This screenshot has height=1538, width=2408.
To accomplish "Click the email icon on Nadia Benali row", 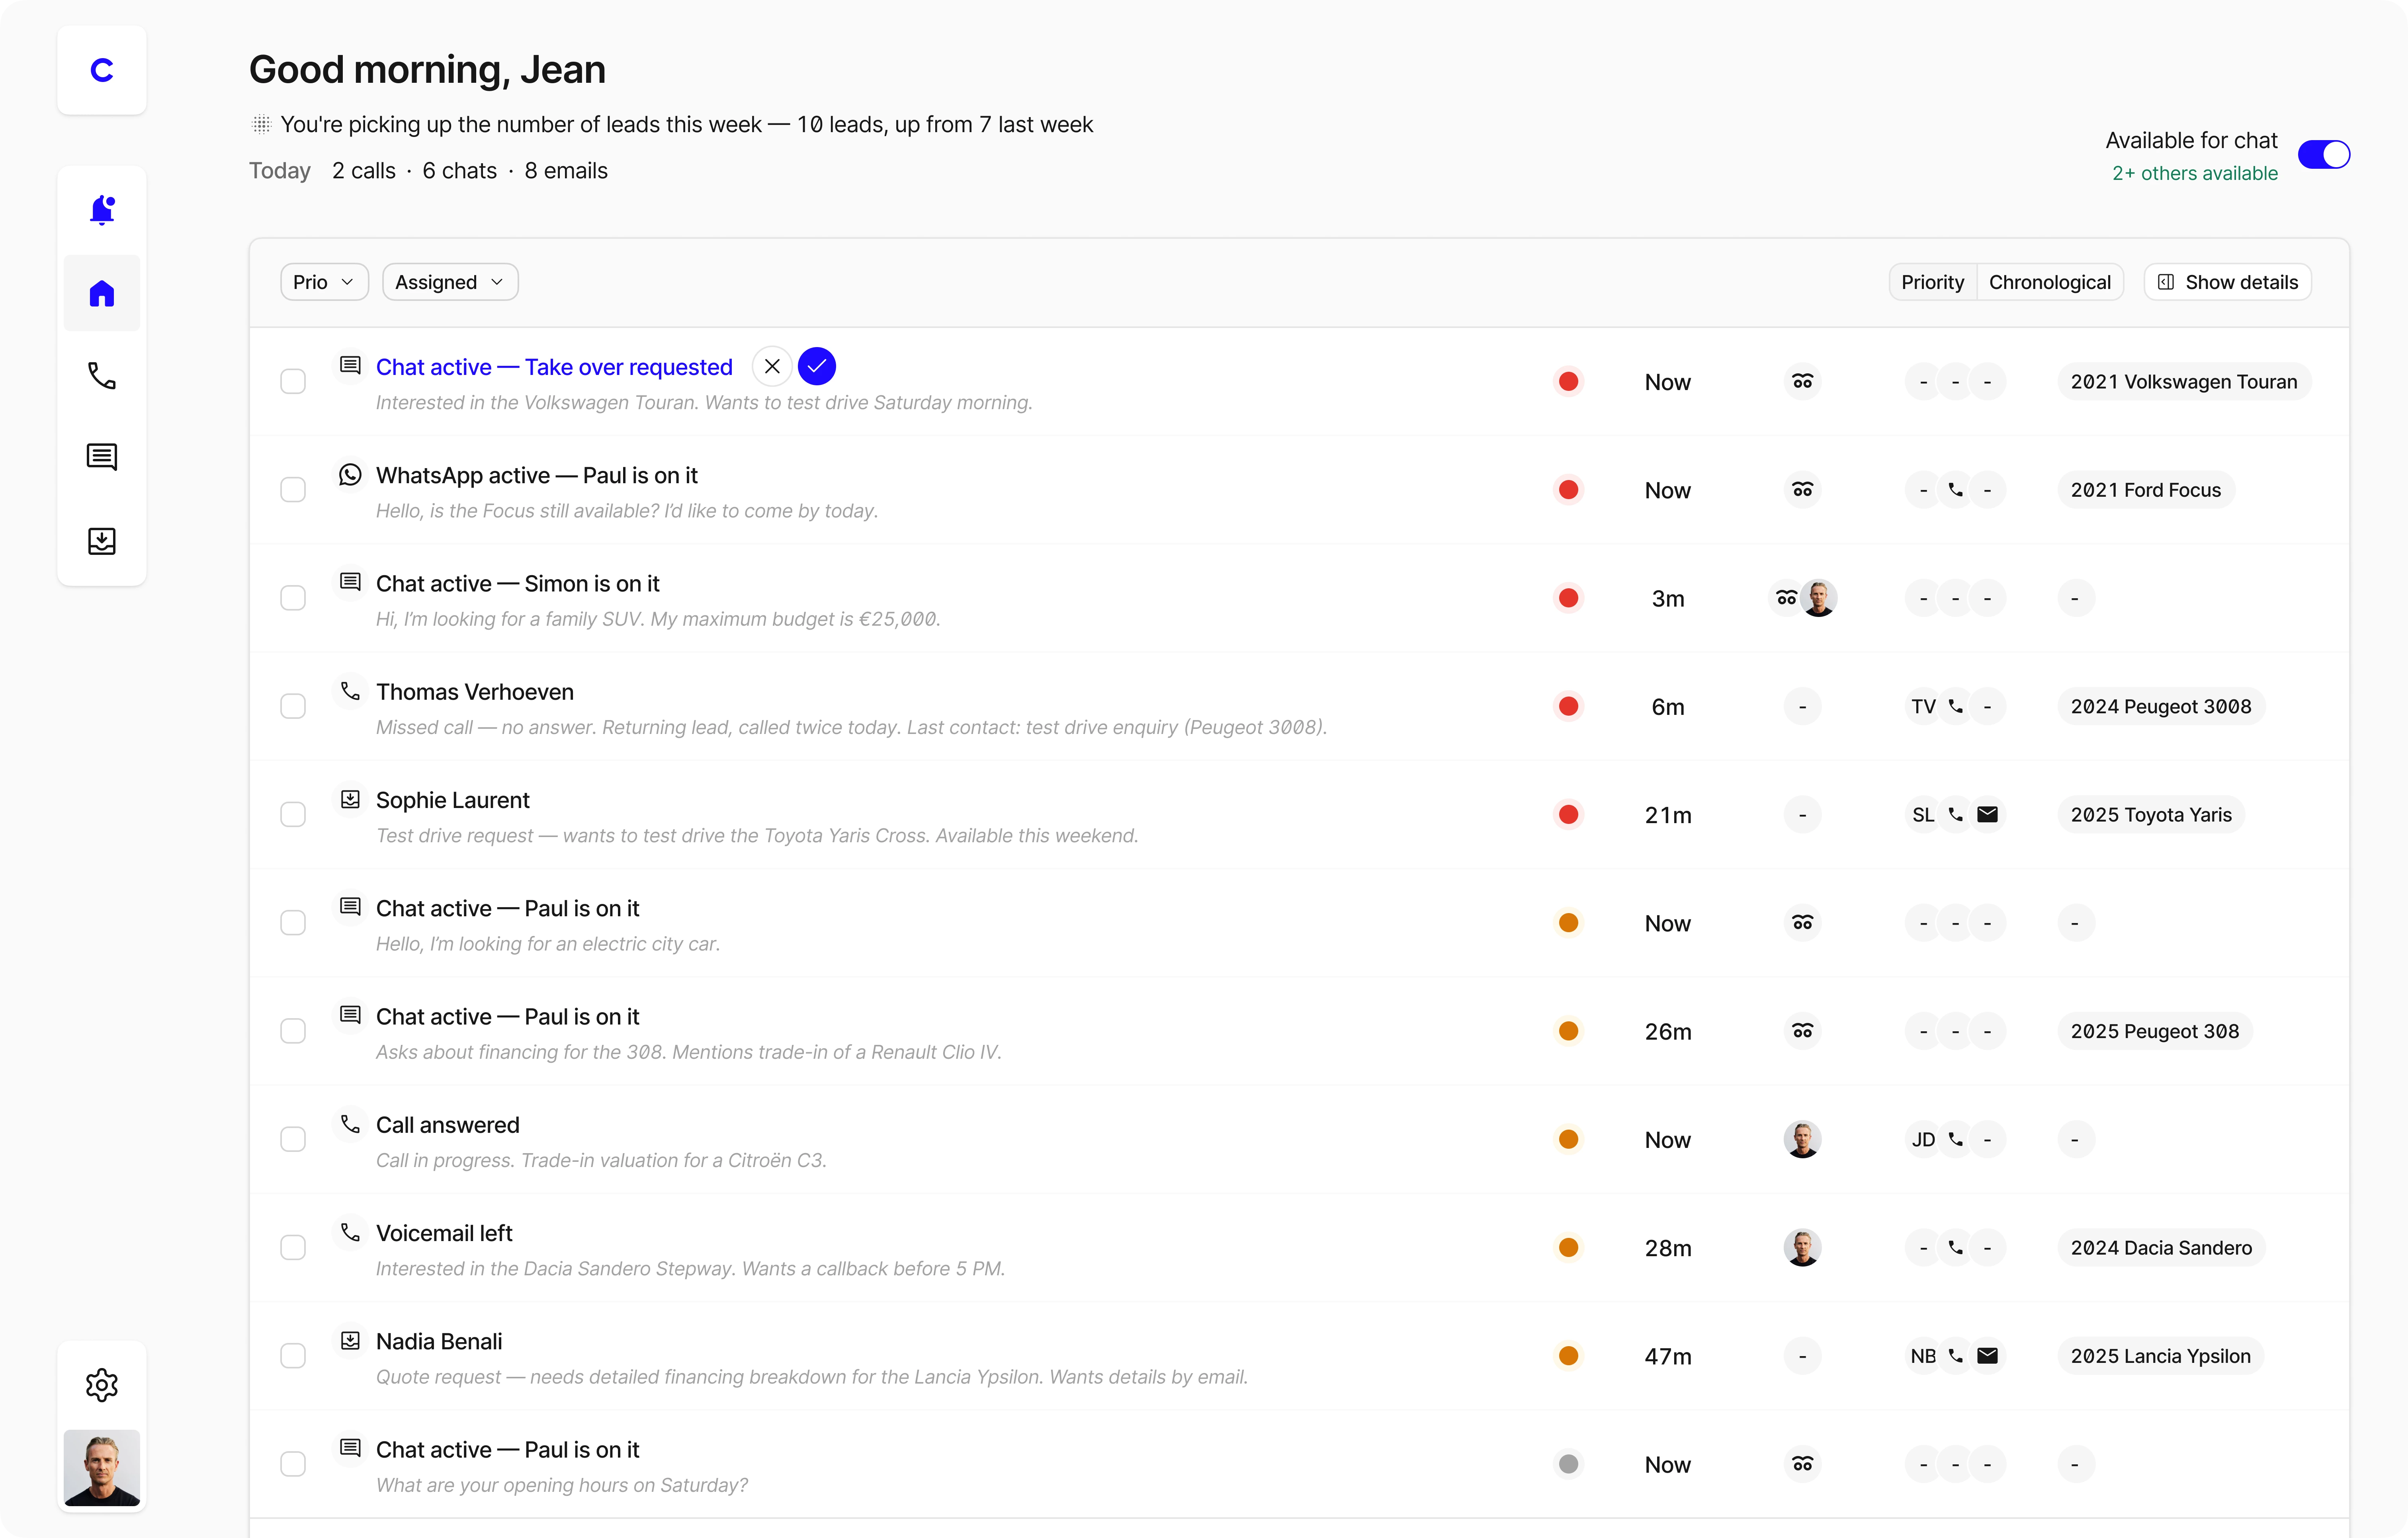I will point(1988,1356).
